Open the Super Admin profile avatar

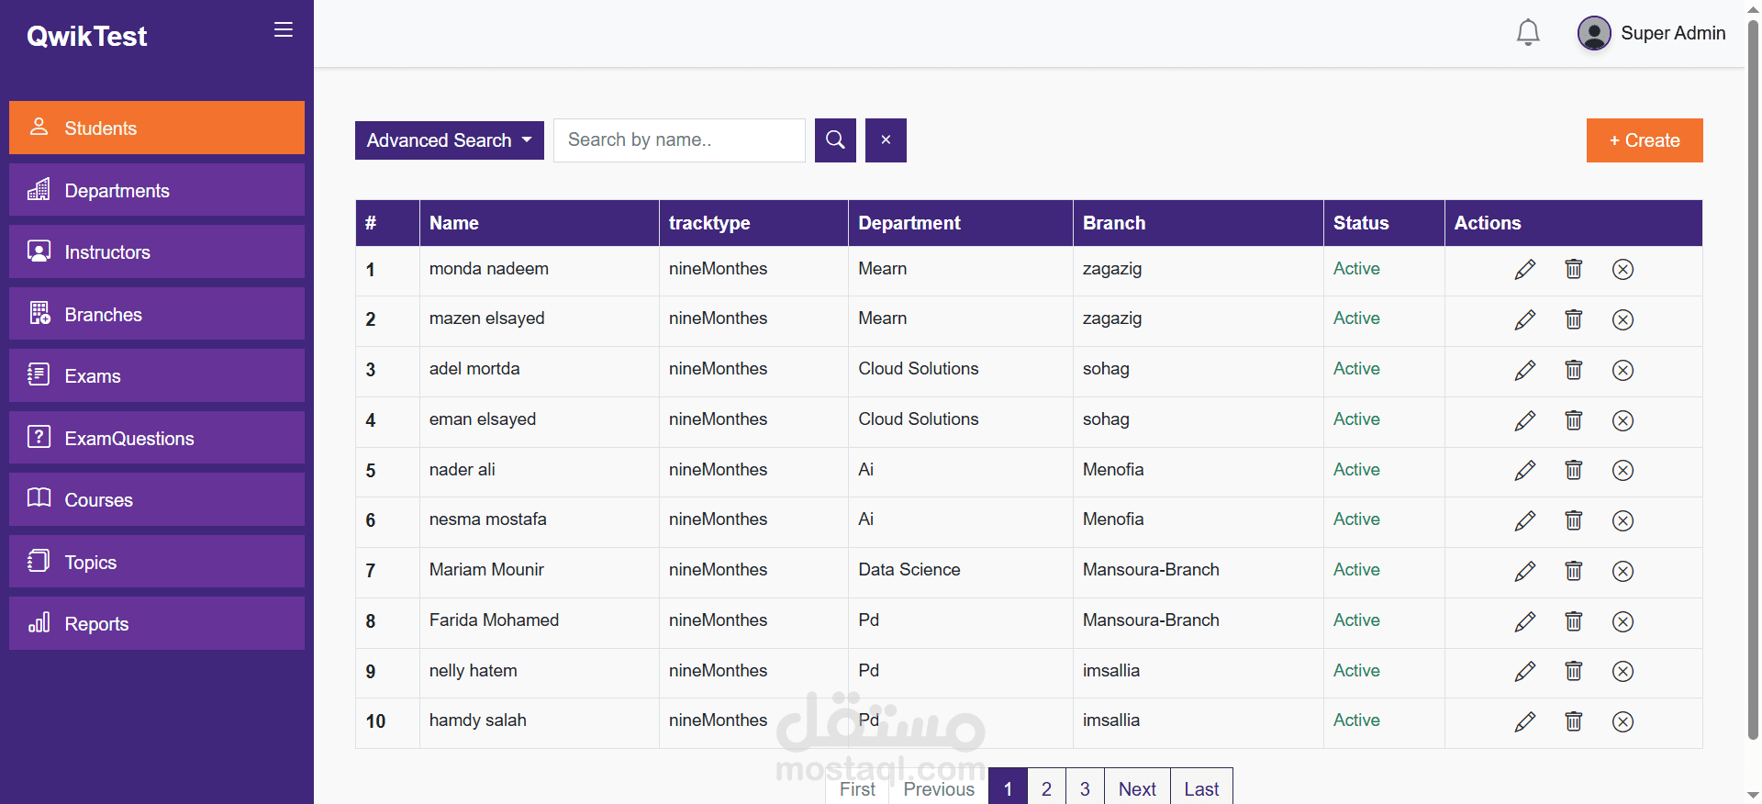pyautogui.click(x=1594, y=33)
